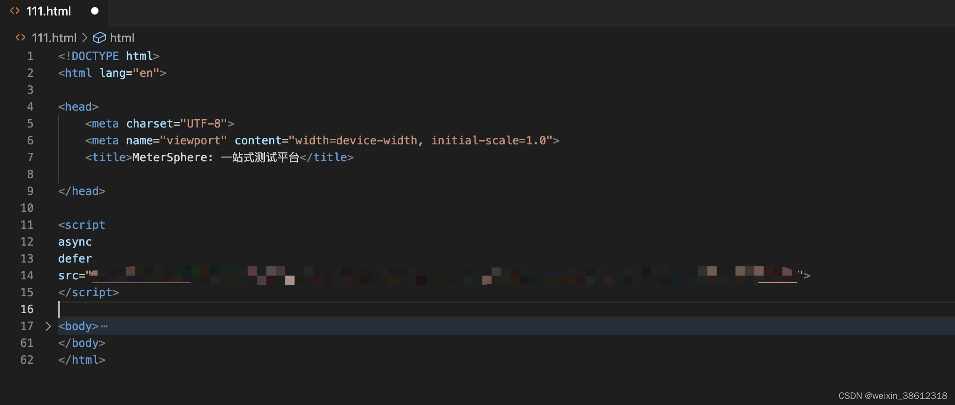
Task: Expand the folded body block on line 17
Action: point(48,326)
